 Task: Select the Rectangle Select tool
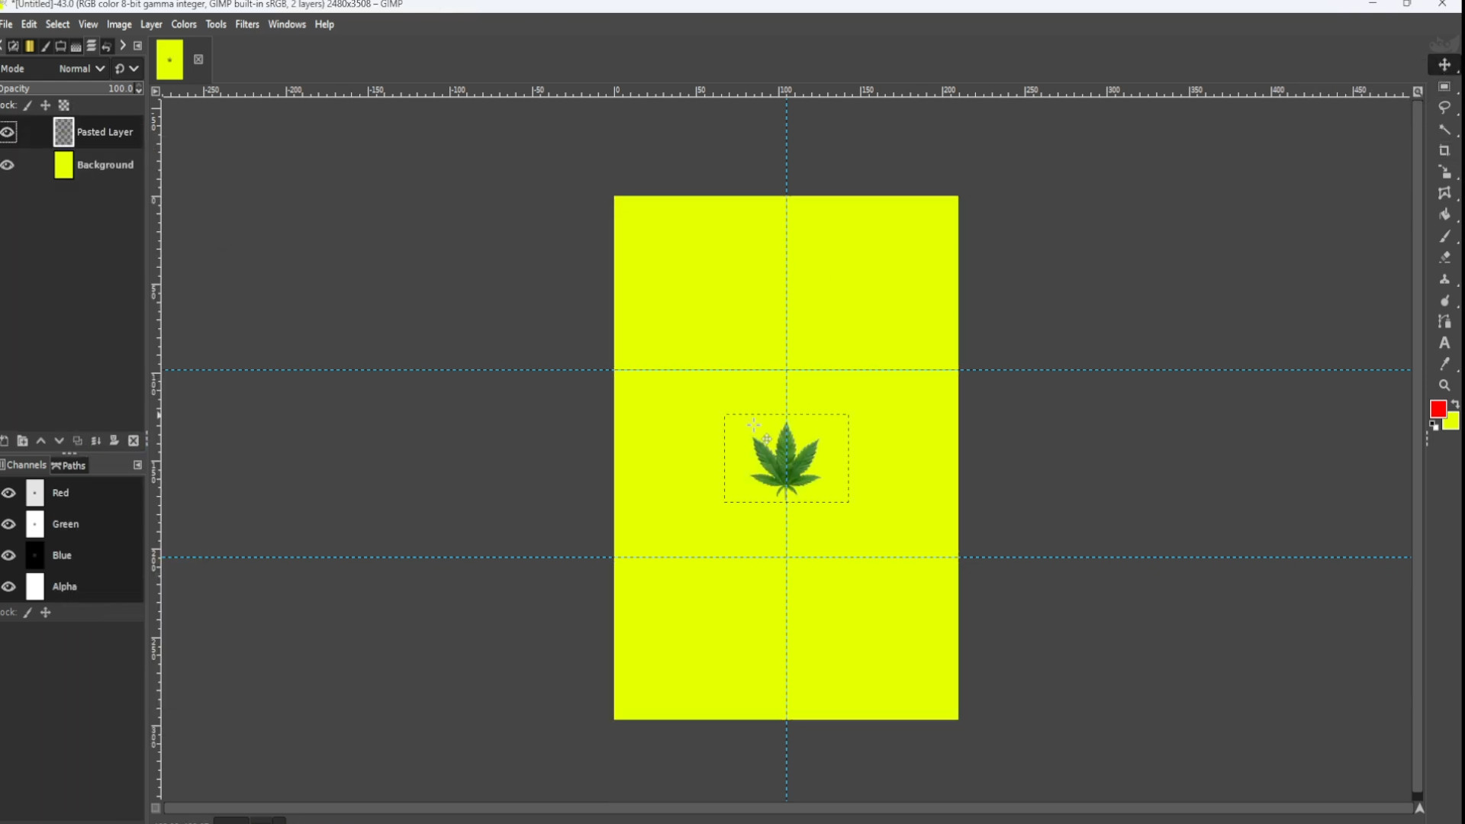(x=1444, y=87)
